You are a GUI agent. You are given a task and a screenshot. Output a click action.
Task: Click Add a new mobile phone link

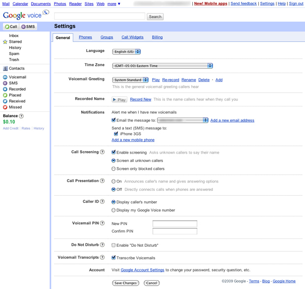click(133, 140)
